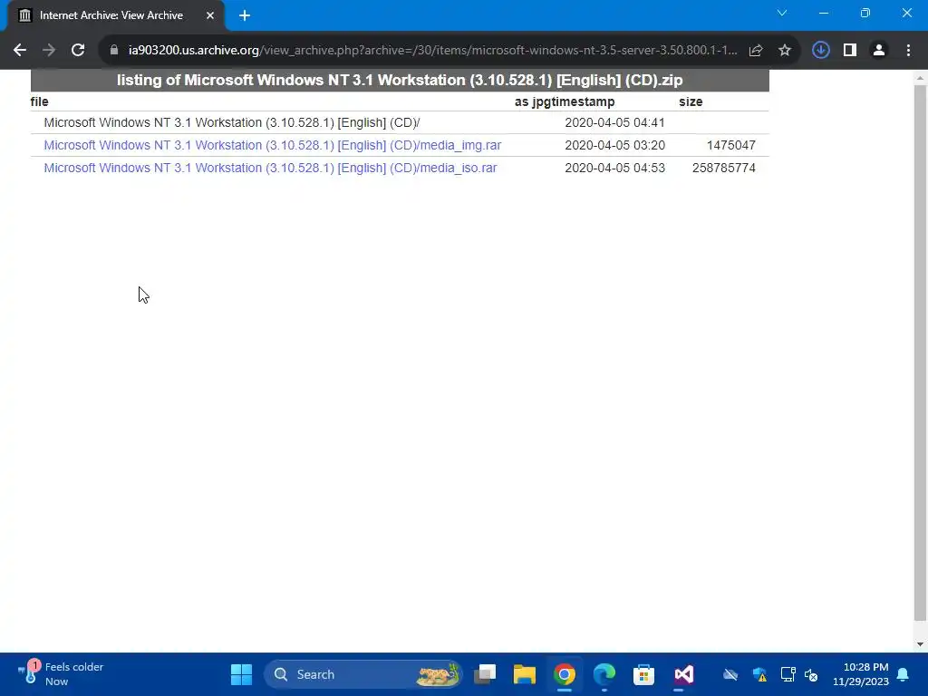The width and height of the screenshot is (928, 696).
Task: Open the Windows Security tray icon
Action: click(x=760, y=674)
